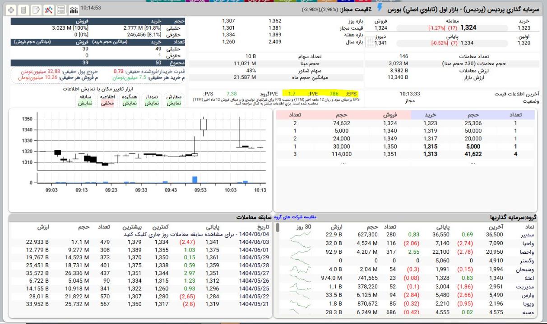Select trade history row 1404/06/03
Screen dimensions: 547x324
(x=254, y=242)
